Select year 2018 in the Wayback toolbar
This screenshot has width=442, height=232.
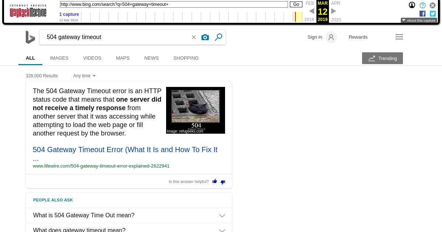pyautogui.click(x=309, y=20)
